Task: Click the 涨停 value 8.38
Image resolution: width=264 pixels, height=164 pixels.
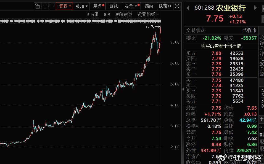Action: point(216,144)
